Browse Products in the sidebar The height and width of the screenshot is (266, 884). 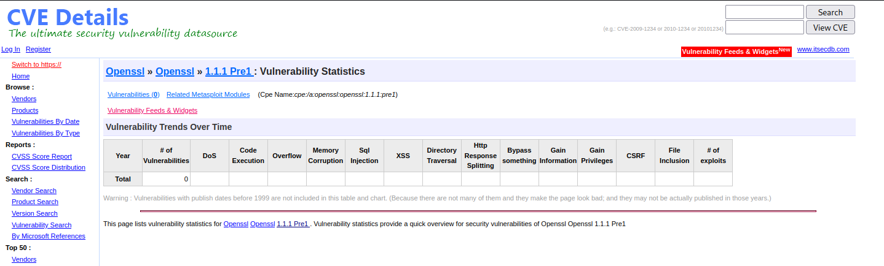pyautogui.click(x=25, y=110)
